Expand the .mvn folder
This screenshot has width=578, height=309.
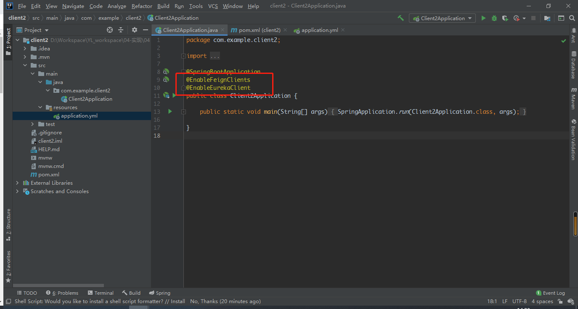click(25, 57)
